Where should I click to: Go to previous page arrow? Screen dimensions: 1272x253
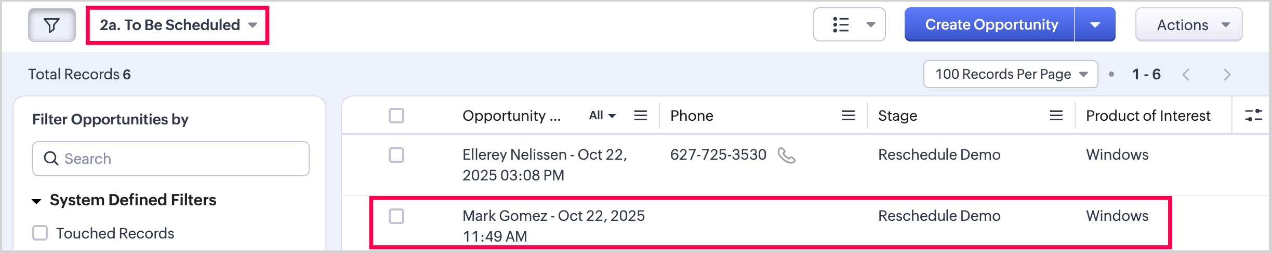(x=1186, y=75)
